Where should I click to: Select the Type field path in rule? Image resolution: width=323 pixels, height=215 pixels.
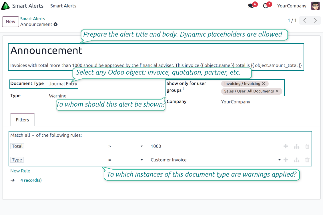(x=17, y=160)
